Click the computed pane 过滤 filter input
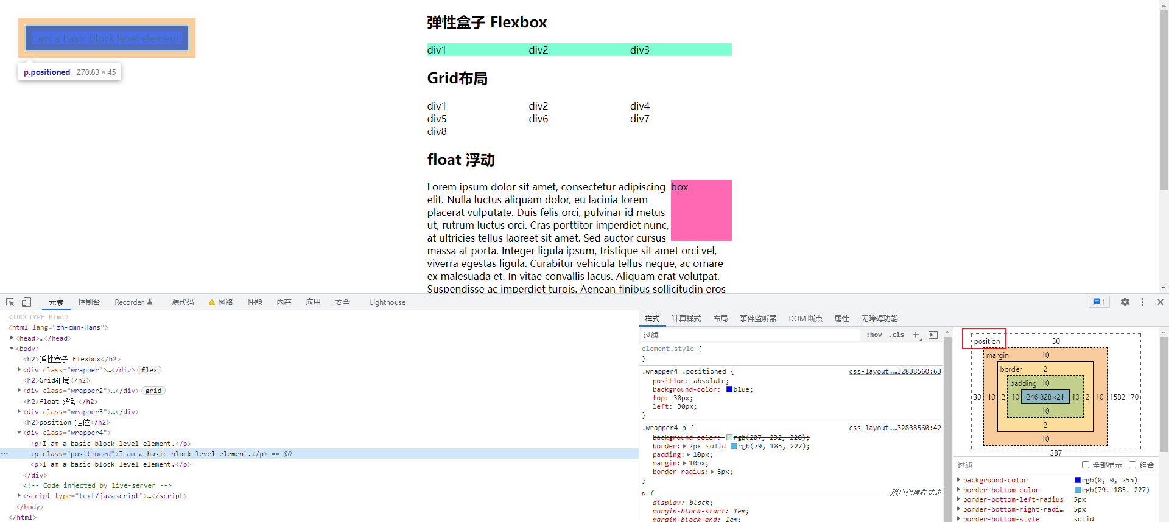Viewport: 1169px width, 522px height. coord(1016,465)
